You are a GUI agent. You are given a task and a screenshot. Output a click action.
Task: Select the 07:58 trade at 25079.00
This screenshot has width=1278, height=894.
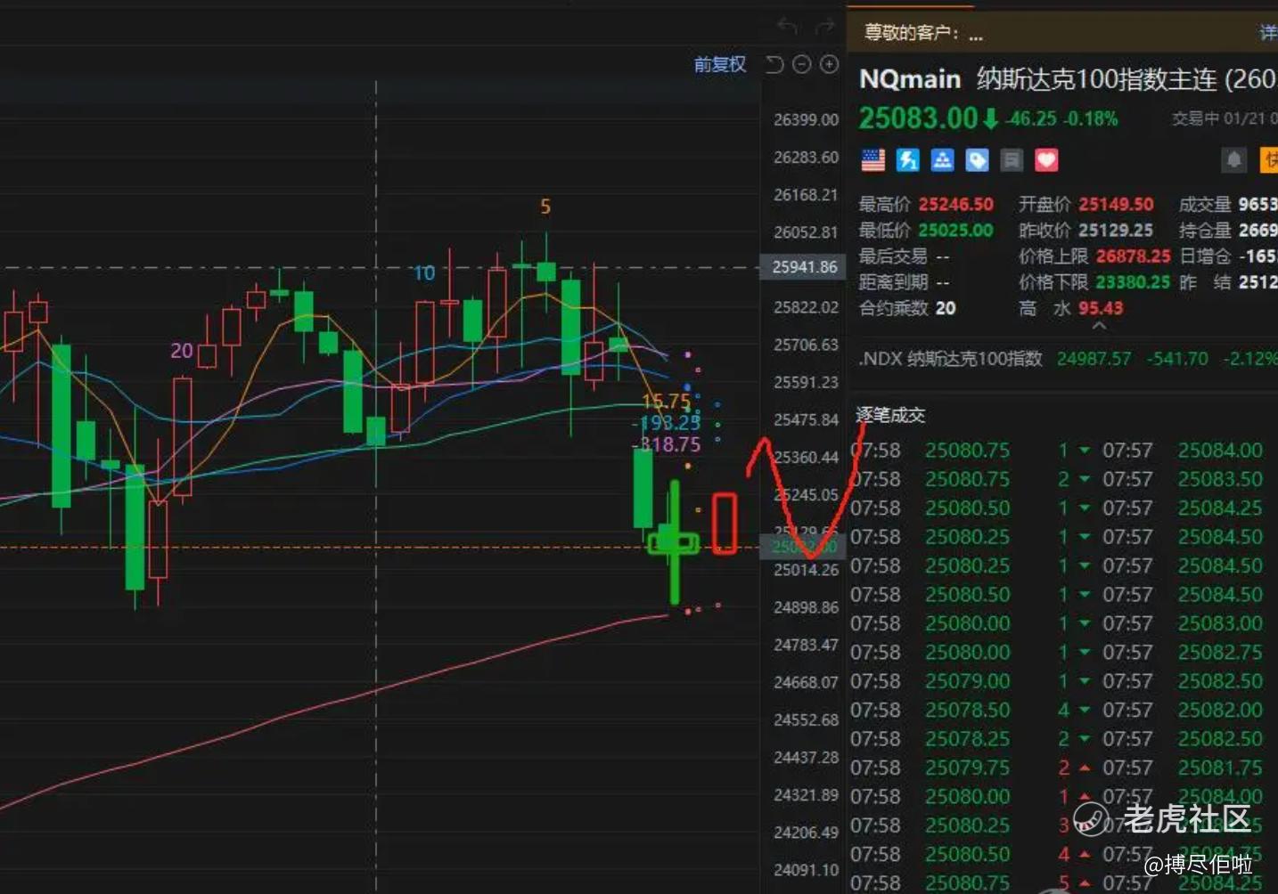967,681
